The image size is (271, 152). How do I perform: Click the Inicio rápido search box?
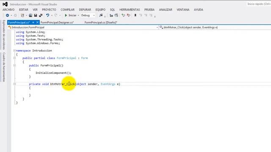[x=259, y=4]
